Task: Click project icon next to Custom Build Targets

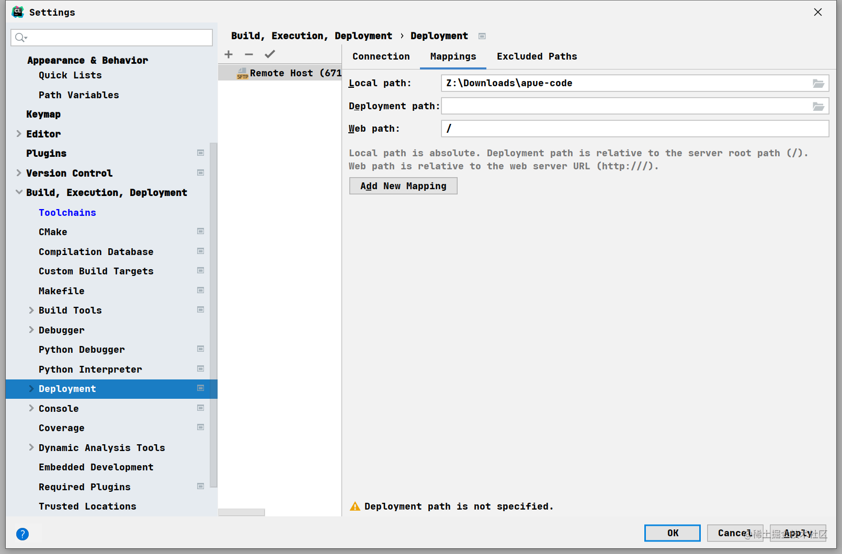Action: 200,270
